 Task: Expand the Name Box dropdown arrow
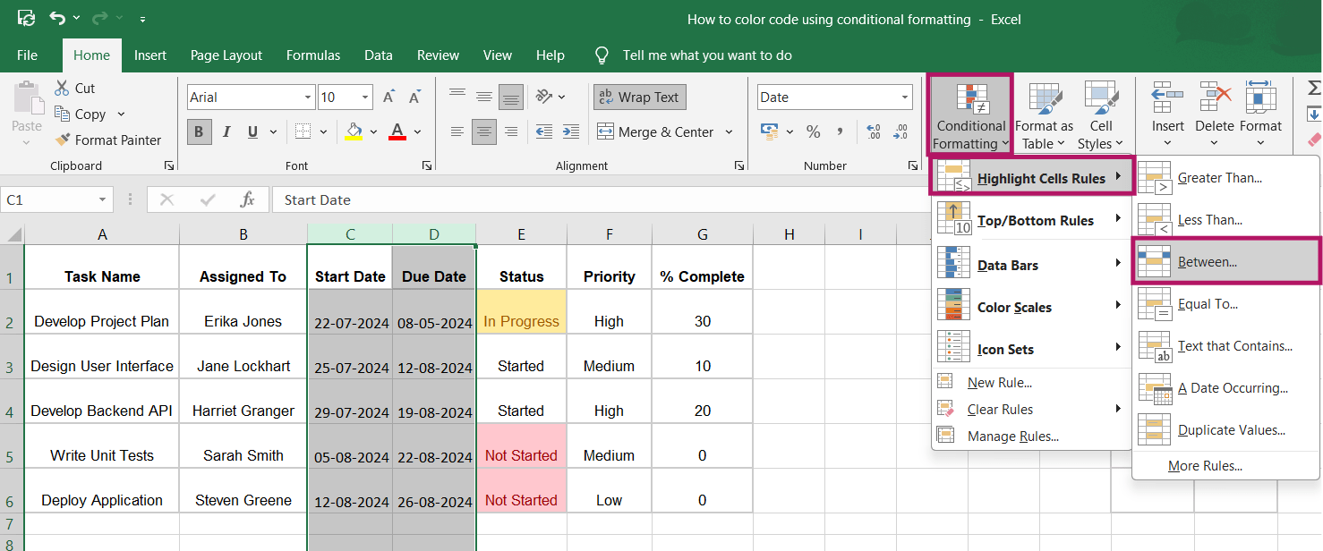tap(103, 199)
